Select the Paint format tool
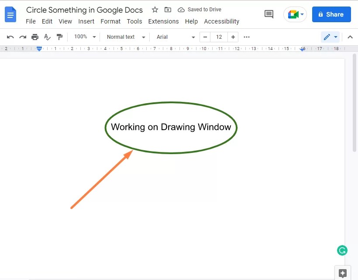The width and height of the screenshot is (358, 280). [x=60, y=37]
